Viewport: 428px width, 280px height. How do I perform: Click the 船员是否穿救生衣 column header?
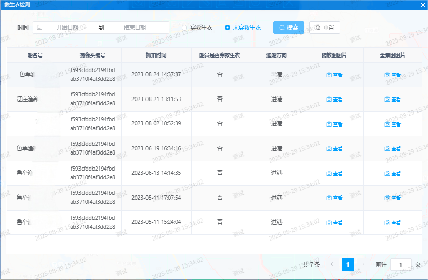(x=220, y=55)
